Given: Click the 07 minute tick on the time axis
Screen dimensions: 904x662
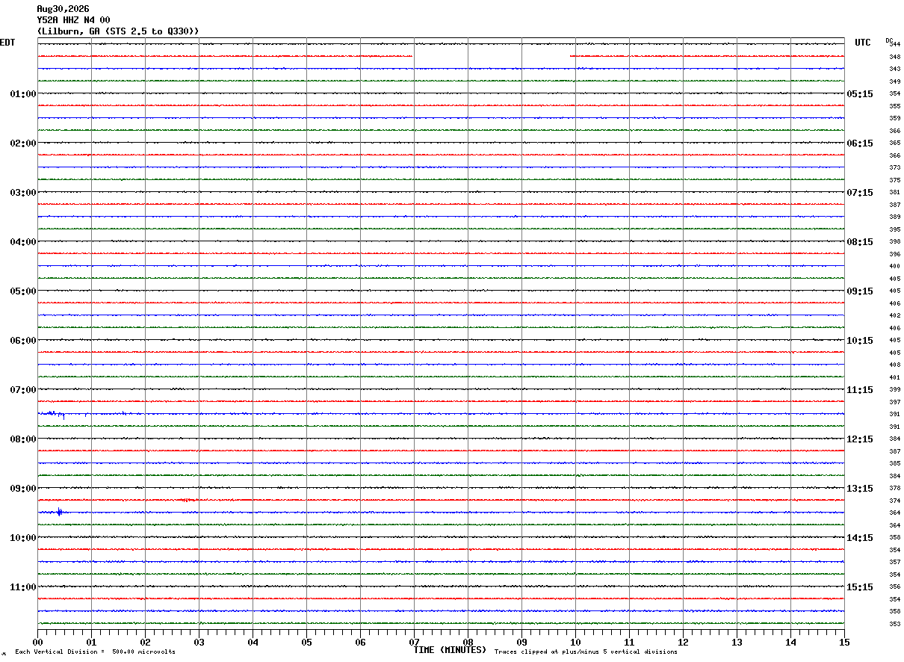Looking at the screenshot, I should click(x=414, y=642).
